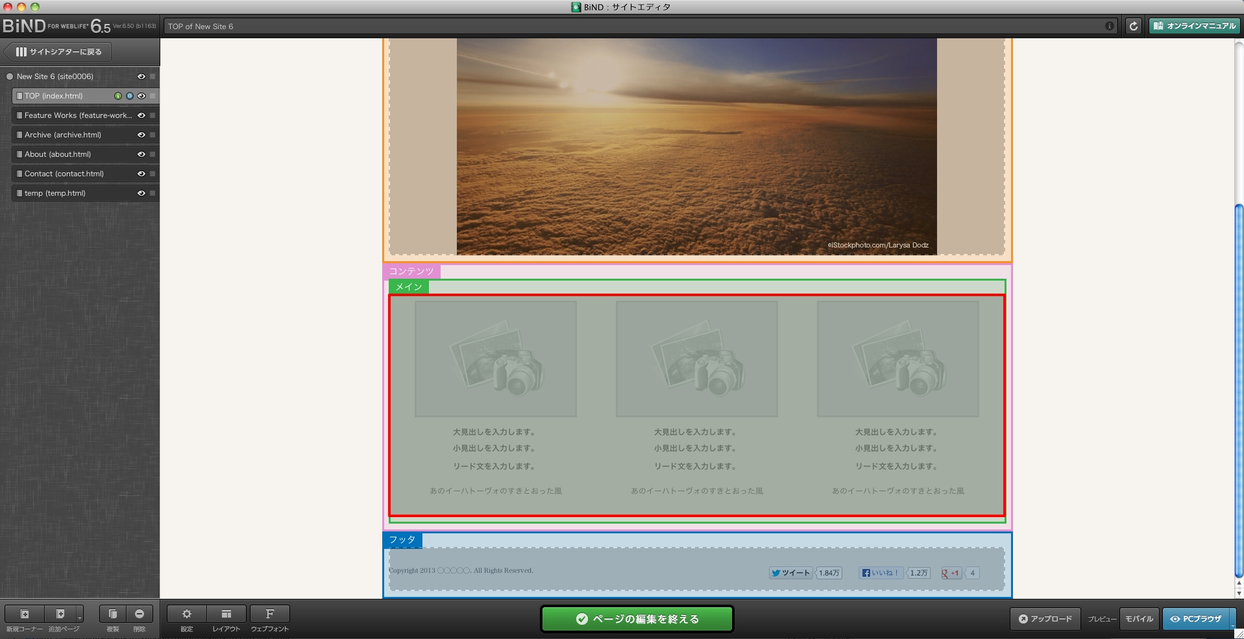The height and width of the screenshot is (639, 1244).
Task: Return to Site Theater (サイトシアターに戻る)
Action: tap(58, 52)
